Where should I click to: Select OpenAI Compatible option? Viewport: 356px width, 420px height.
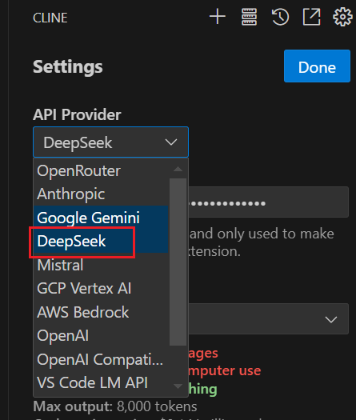(101, 359)
